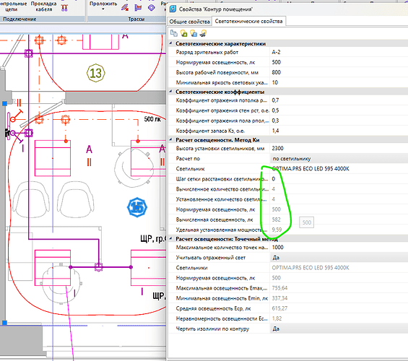This screenshot has width=408, height=361.
Task: Select the Удельная установленная мощность value 9,59
Action: [x=277, y=230]
